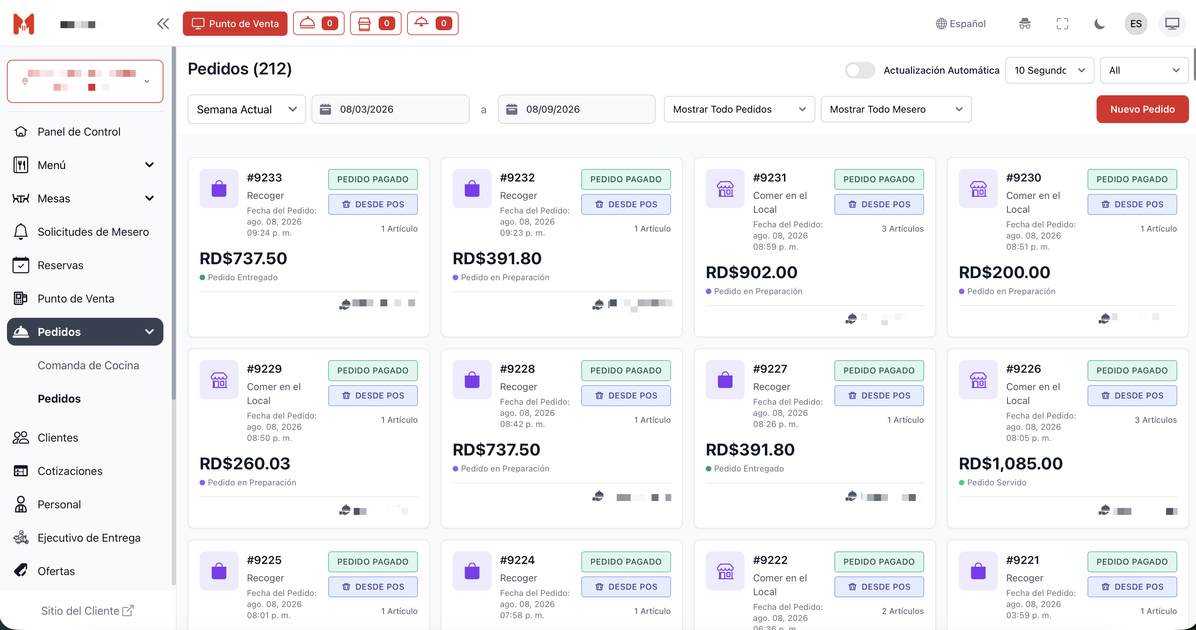Image resolution: width=1196 pixels, height=630 pixels.
Task: Collapse the Pedidos sidebar section
Action: [x=85, y=331]
